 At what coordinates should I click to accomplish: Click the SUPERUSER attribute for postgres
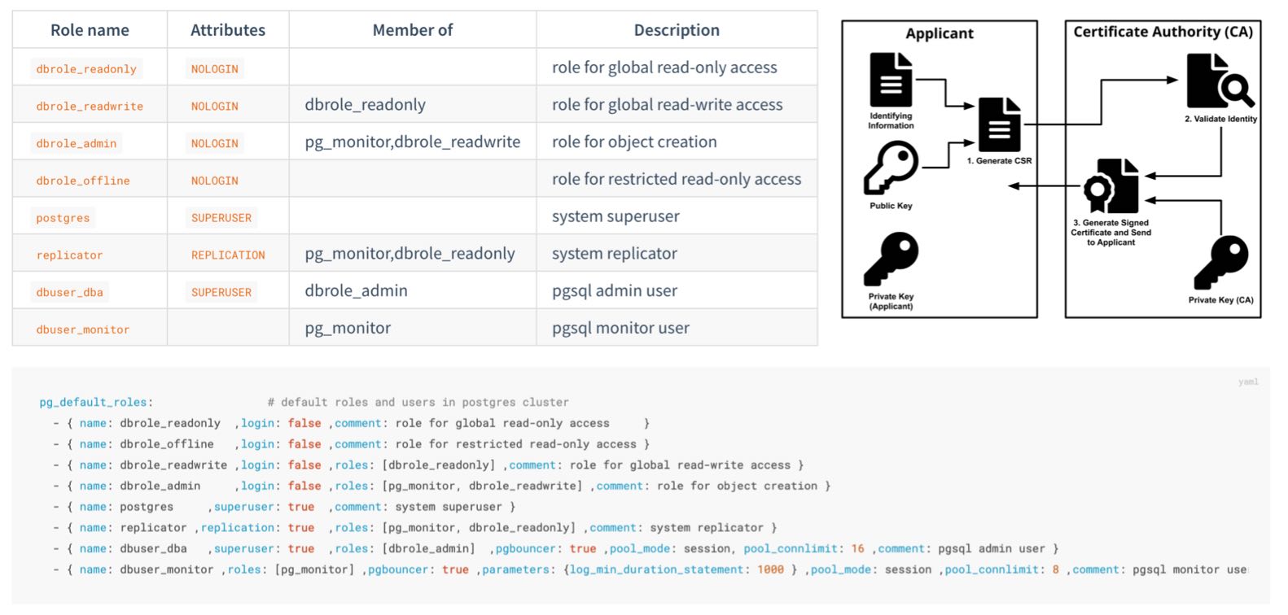click(221, 218)
